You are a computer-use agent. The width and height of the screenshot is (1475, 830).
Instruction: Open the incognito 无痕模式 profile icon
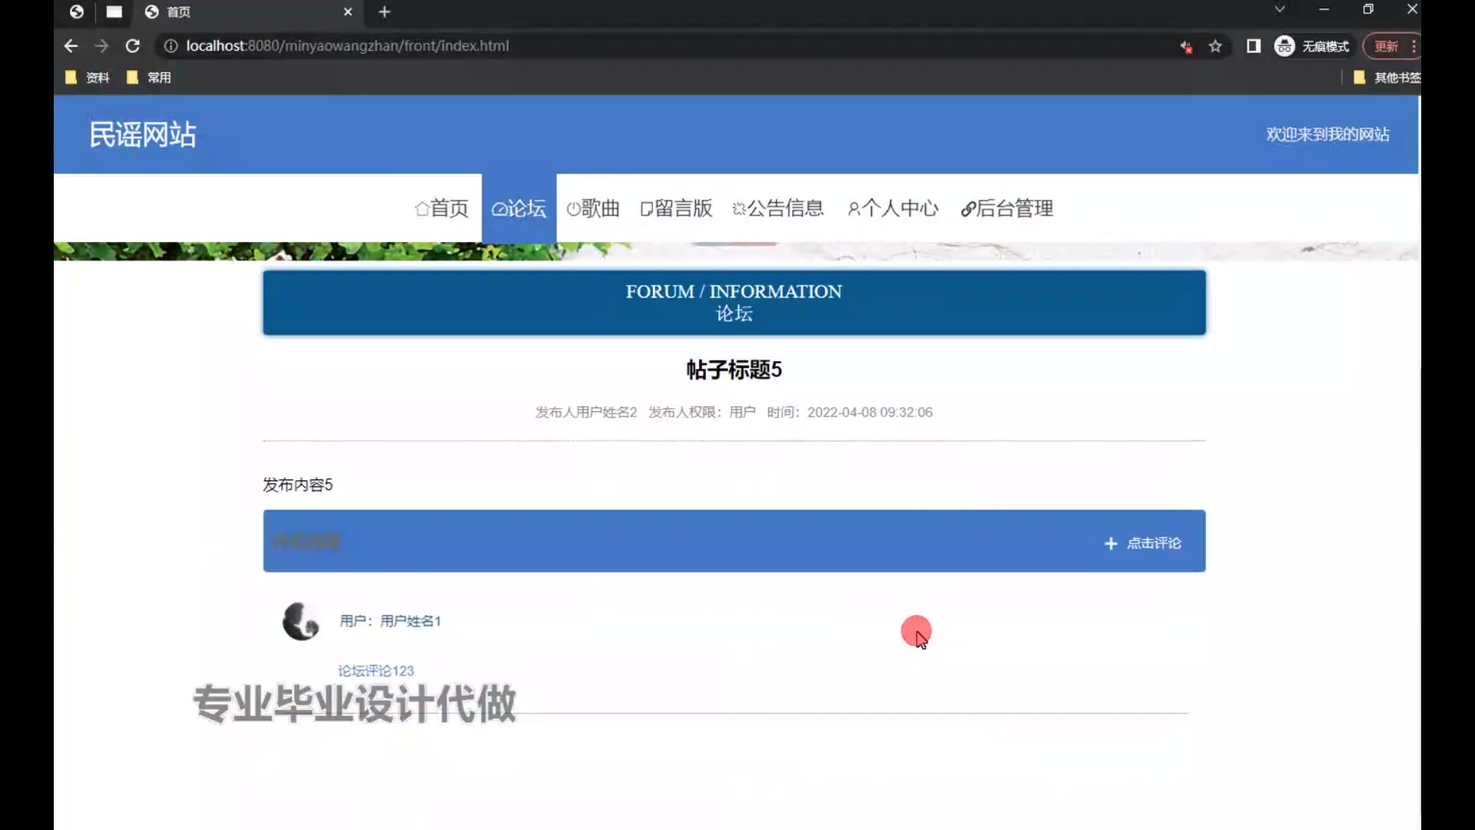[x=1284, y=46]
